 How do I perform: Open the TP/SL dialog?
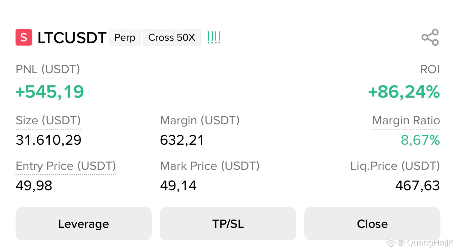(228, 224)
